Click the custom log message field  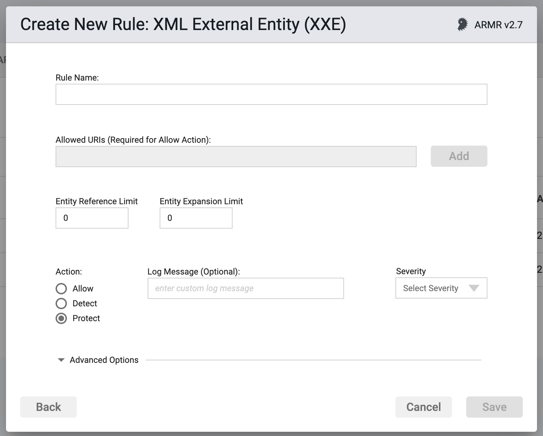coord(246,288)
